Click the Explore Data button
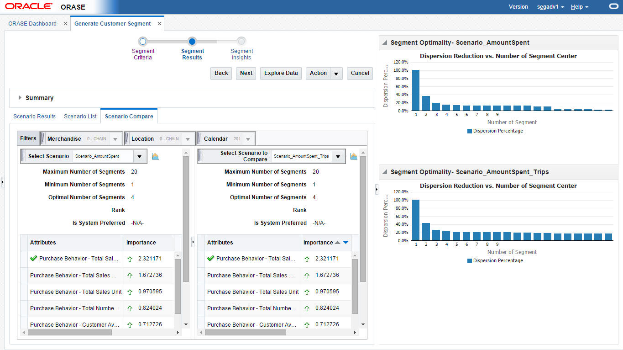 tap(281, 73)
